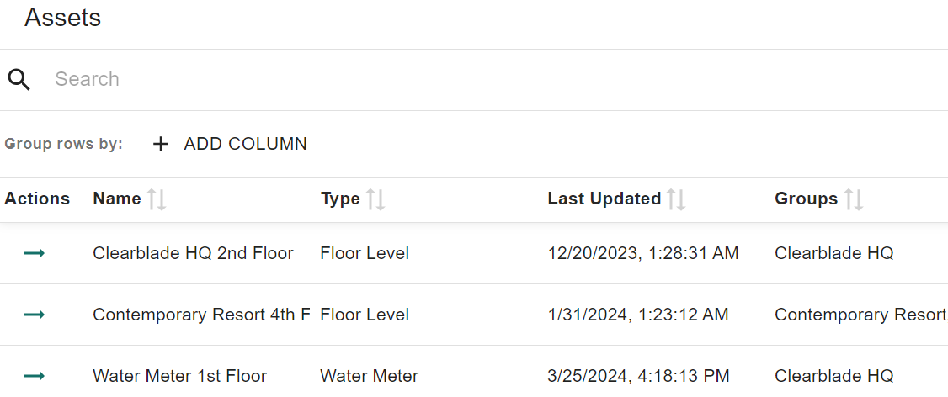Click the 3/25/2024 last updated timestamp
The width and height of the screenshot is (948, 397).
(x=638, y=376)
